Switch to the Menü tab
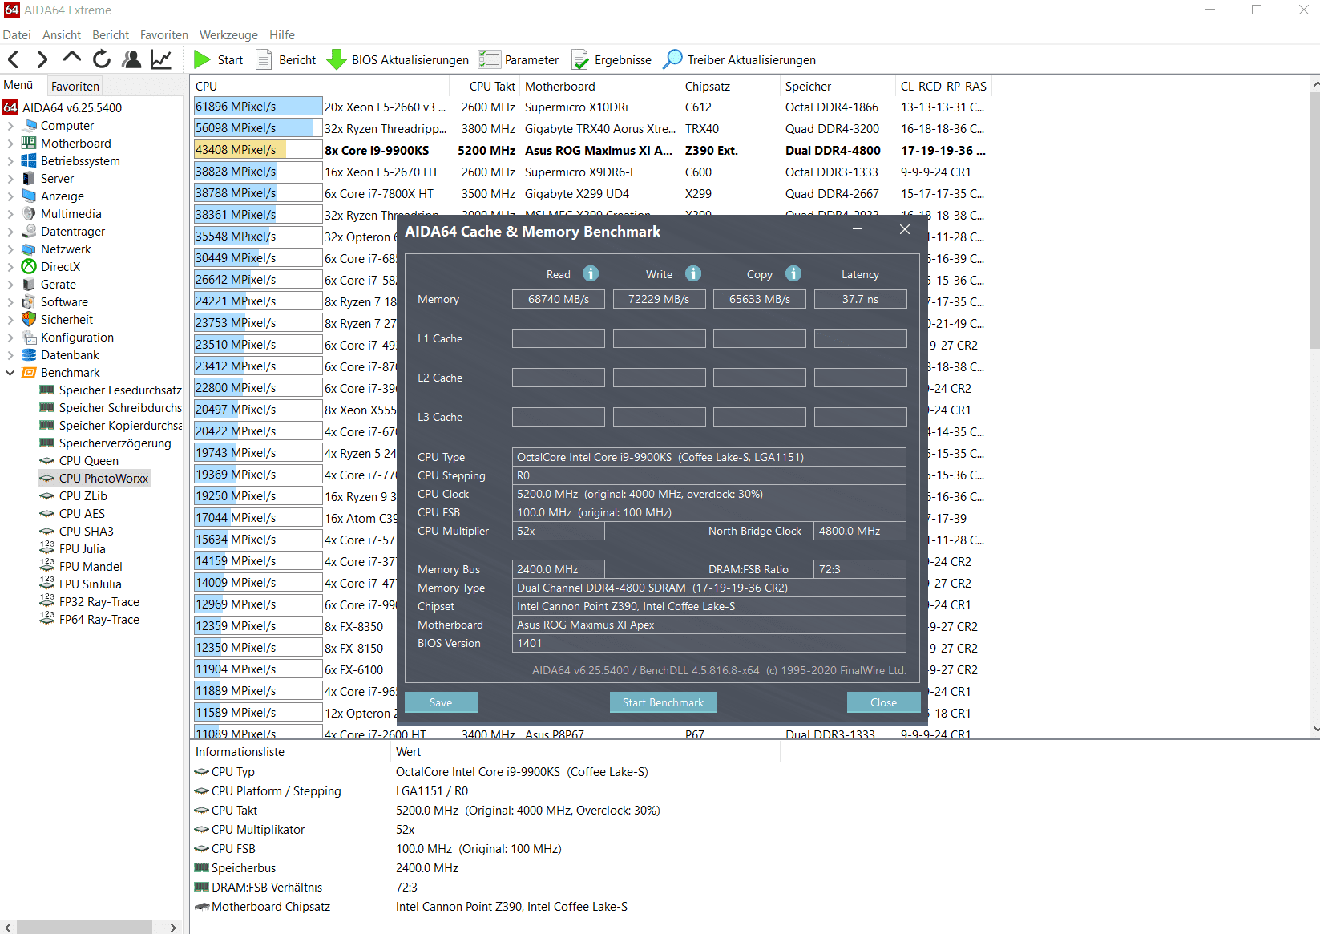 tap(18, 85)
